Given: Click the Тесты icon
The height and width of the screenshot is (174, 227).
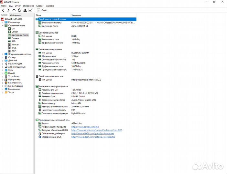Looking at the screenshot, I should 6,92.
